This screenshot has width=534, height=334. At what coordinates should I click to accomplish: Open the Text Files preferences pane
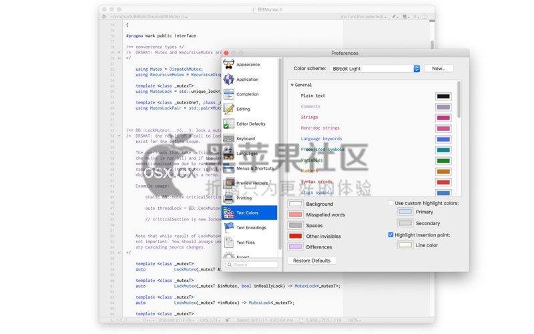249,242
